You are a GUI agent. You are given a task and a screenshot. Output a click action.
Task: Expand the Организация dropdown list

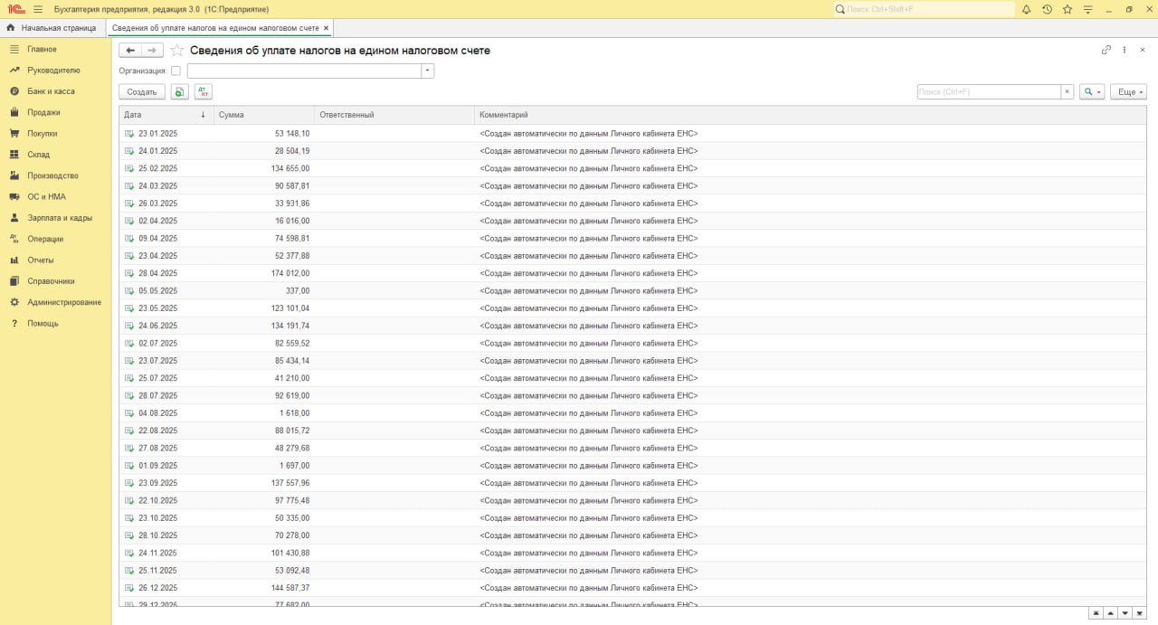427,71
